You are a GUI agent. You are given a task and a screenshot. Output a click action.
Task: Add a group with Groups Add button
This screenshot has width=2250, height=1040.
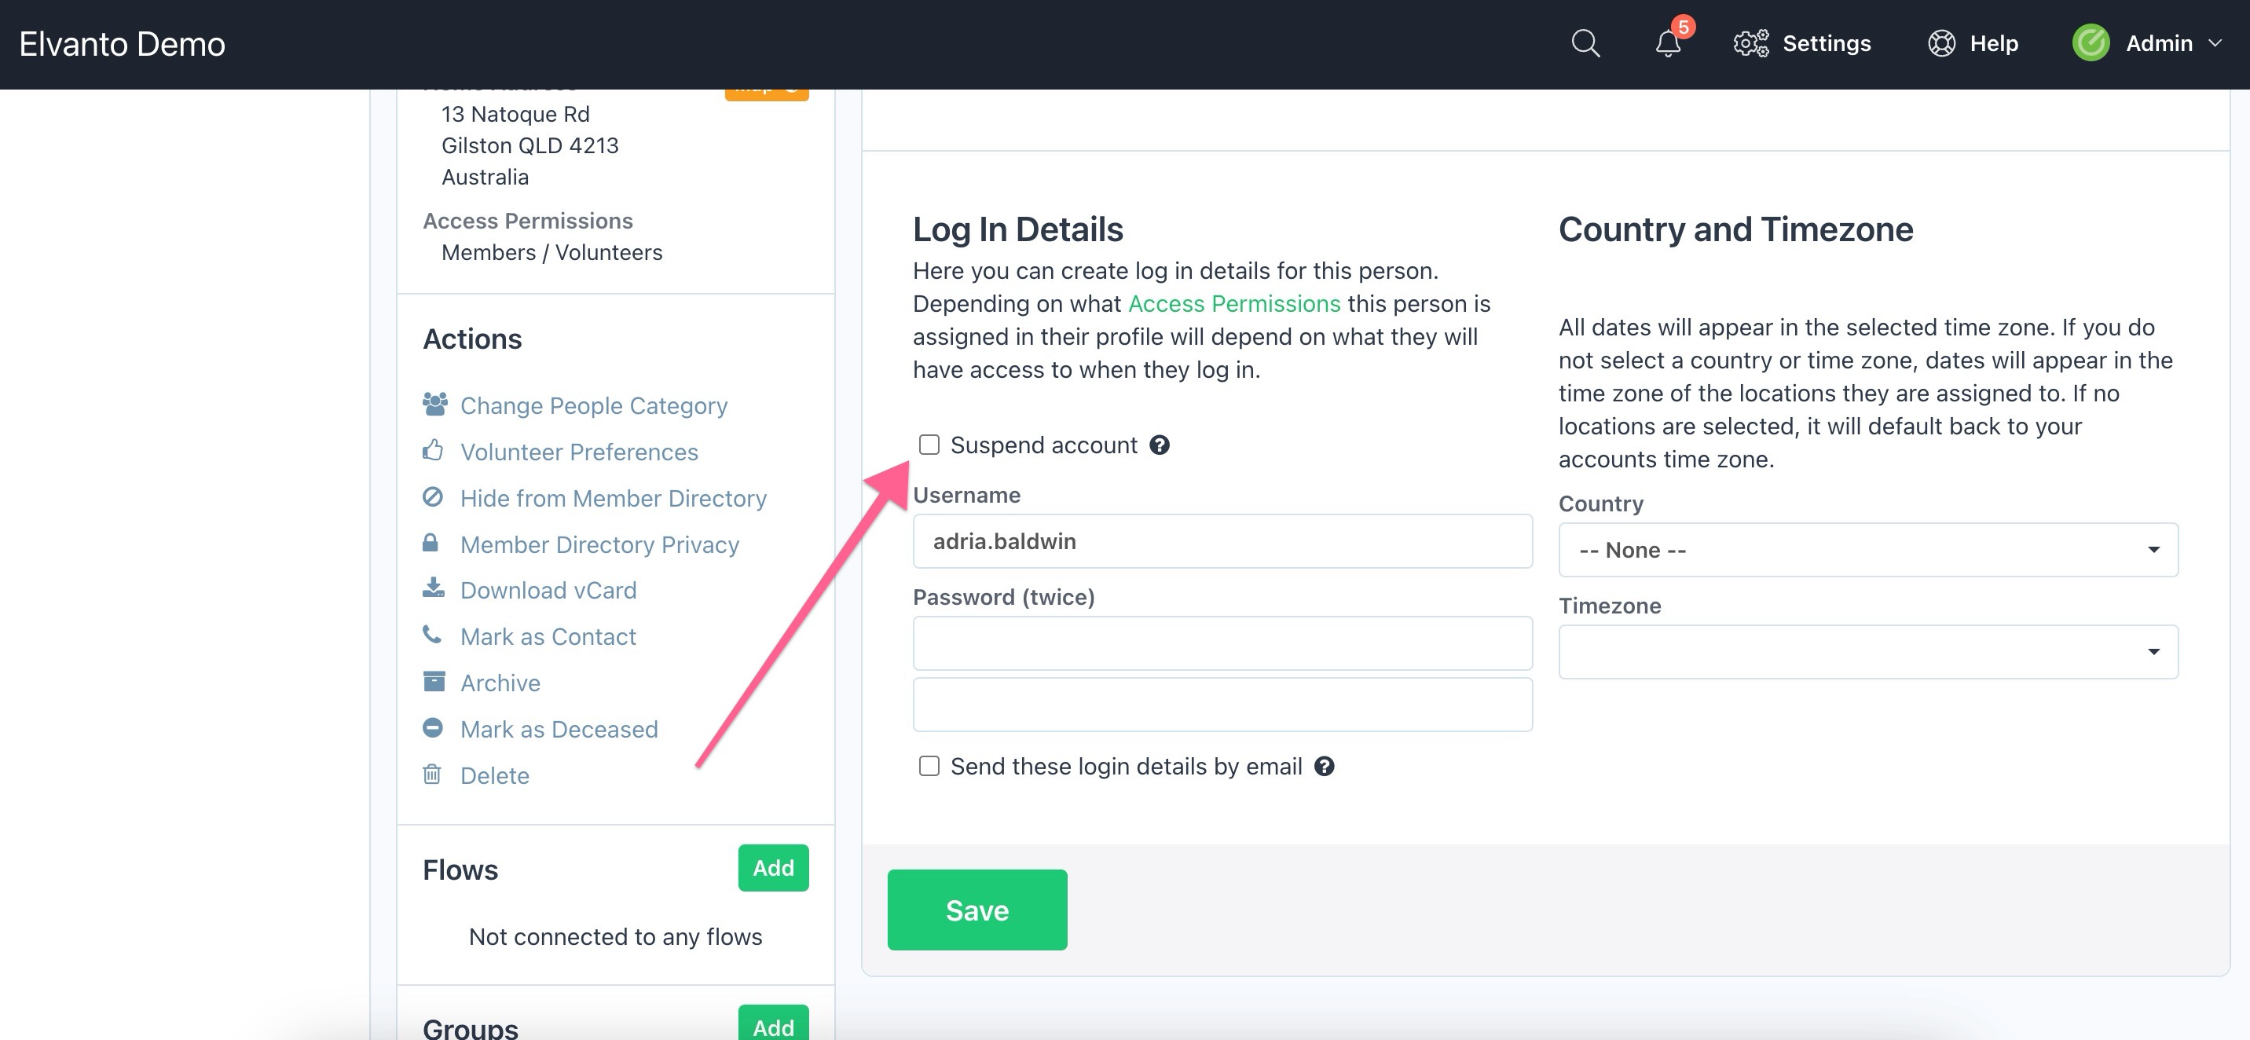[x=773, y=1024]
